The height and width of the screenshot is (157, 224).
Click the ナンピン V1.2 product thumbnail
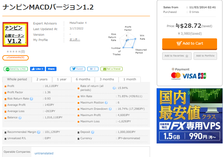click(x=15, y=34)
